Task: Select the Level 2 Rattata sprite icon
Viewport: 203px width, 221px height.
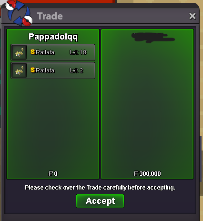Action: pos(19,70)
